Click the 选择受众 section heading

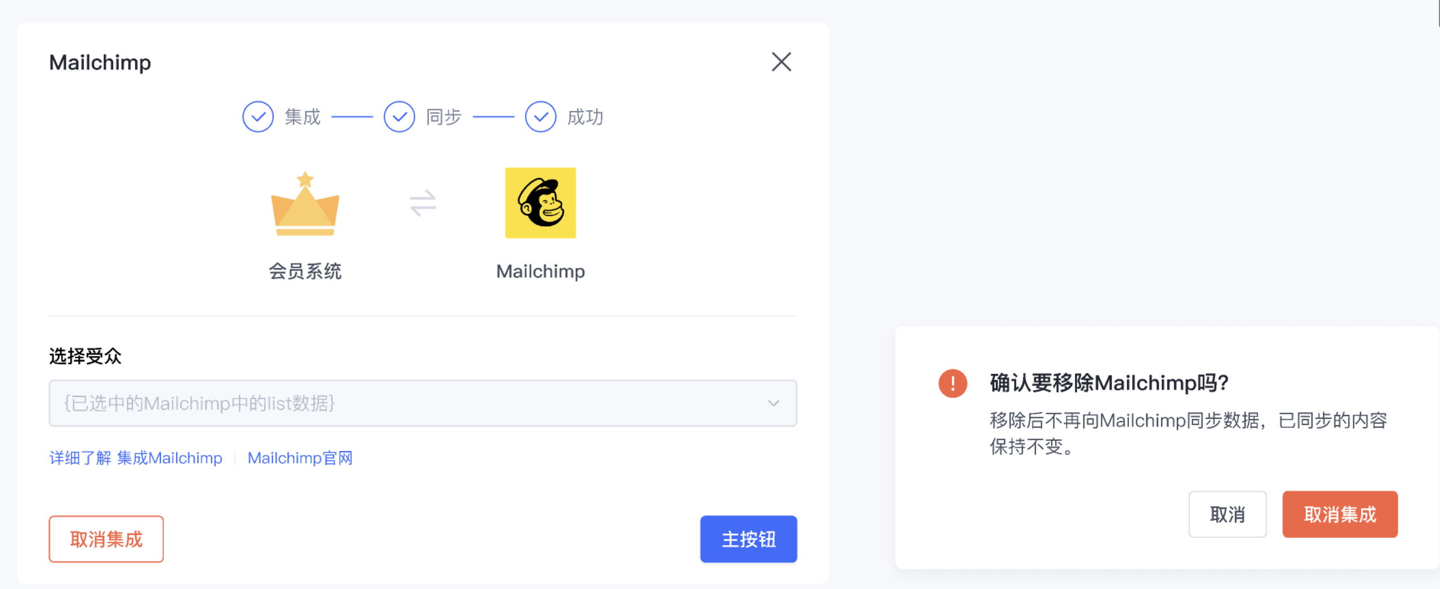pyautogui.click(x=86, y=356)
